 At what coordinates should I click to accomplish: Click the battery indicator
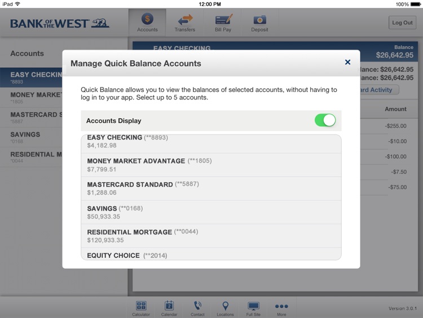(x=416, y=4)
